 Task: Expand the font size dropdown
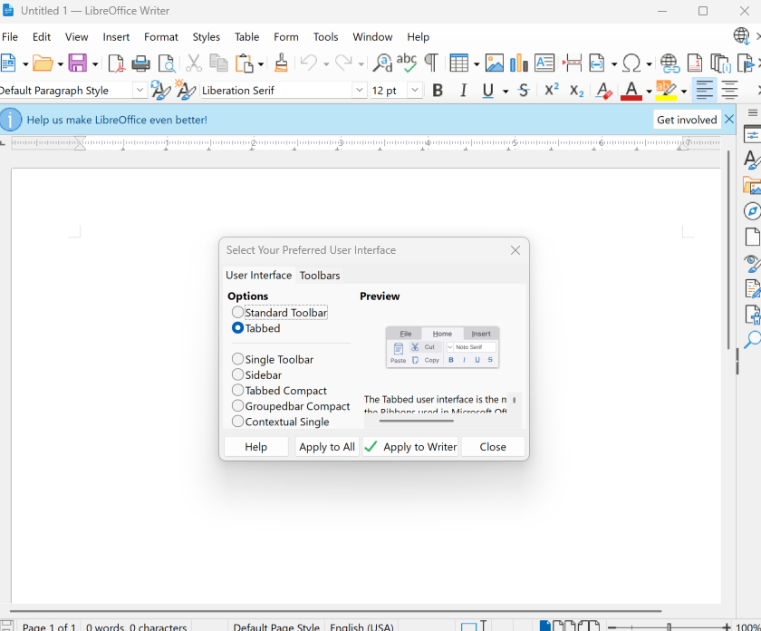[x=415, y=91]
